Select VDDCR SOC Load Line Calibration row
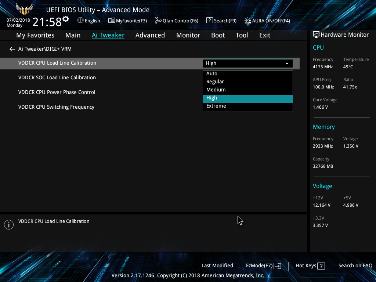The image size is (376, 282). (x=57, y=78)
